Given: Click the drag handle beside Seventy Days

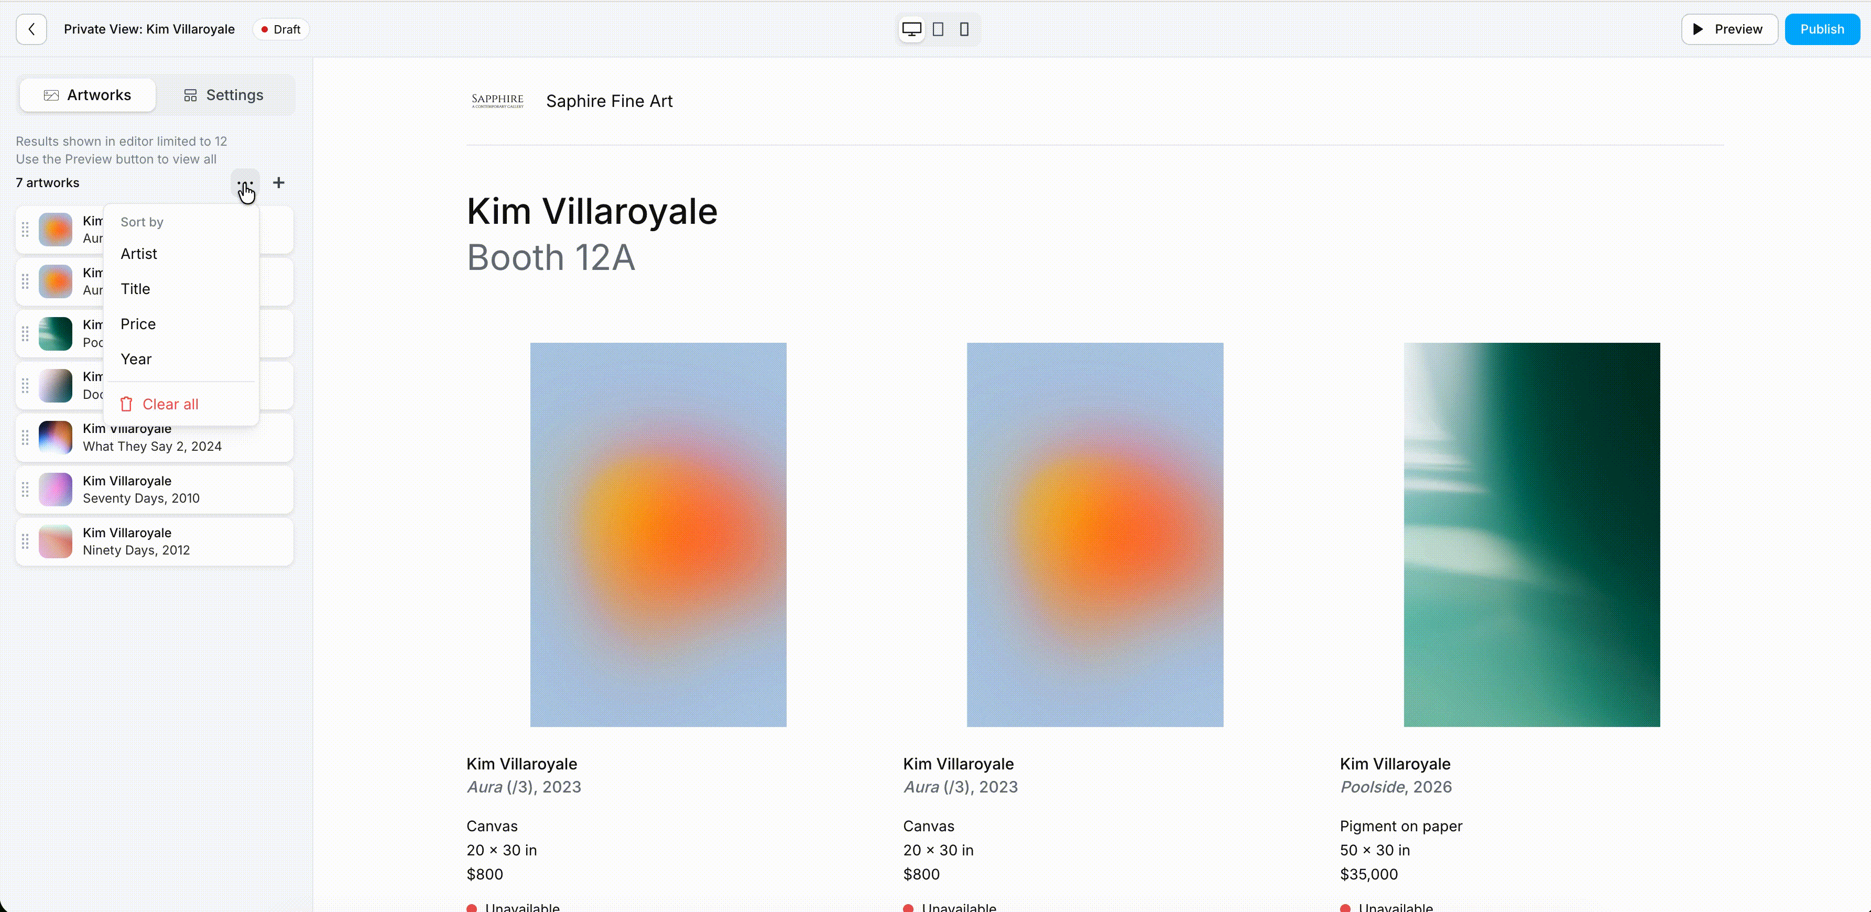Looking at the screenshot, I should click(26, 490).
